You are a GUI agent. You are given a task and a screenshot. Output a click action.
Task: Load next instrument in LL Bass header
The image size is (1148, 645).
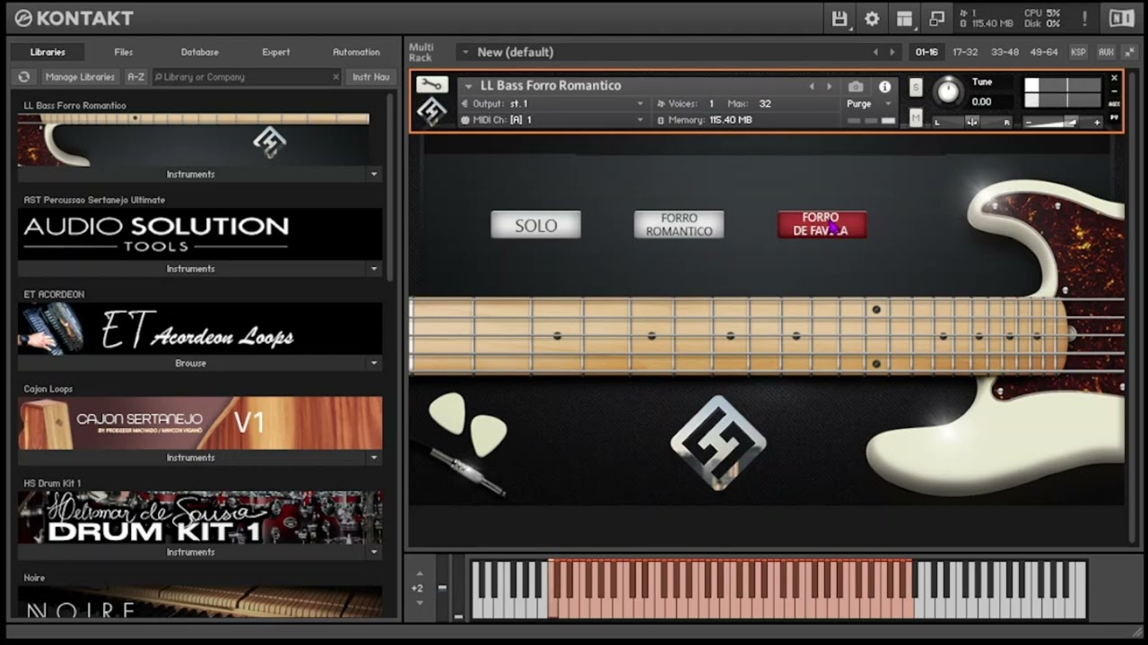point(829,87)
